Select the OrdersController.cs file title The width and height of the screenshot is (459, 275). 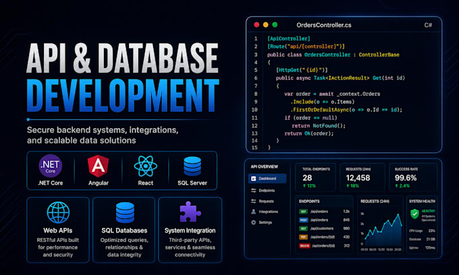[324, 25]
